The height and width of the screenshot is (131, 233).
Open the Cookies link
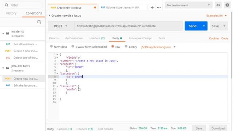click(x=214, y=38)
